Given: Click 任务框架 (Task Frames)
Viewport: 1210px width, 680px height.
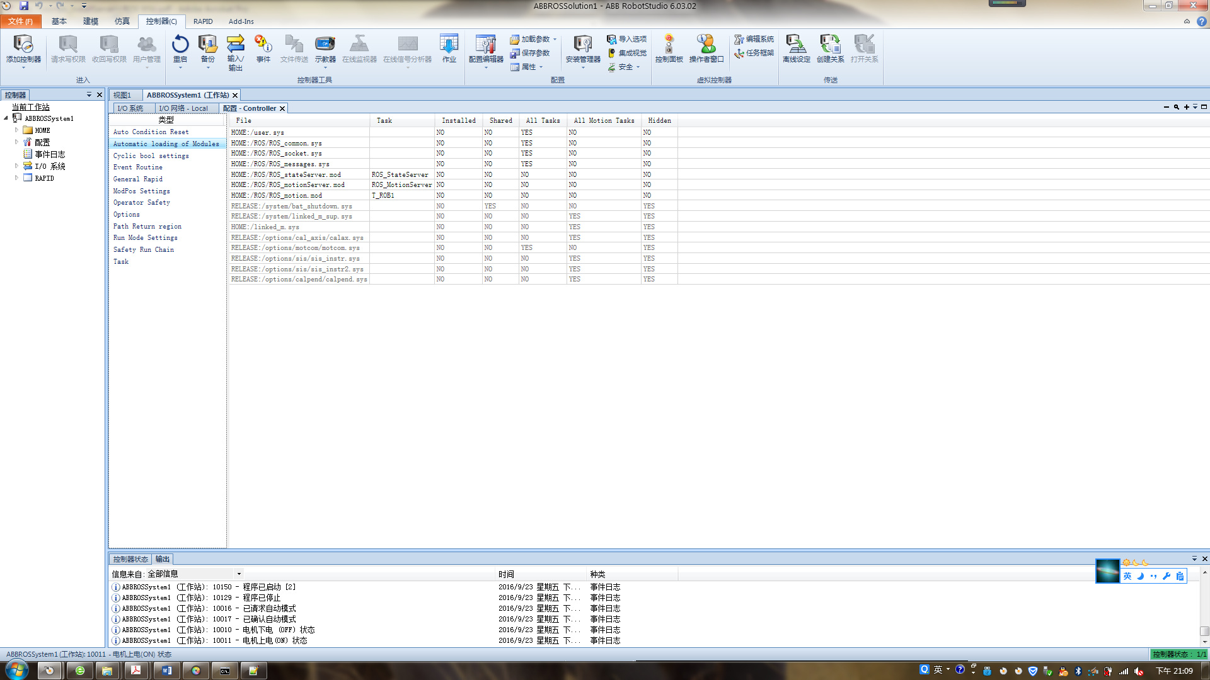Looking at the screenshot, I should [x=754, y=53].
